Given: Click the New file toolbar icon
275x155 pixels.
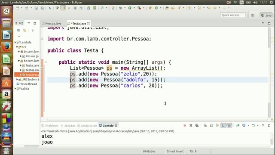Looking at the screenshot, I should [x=17, y=8].
